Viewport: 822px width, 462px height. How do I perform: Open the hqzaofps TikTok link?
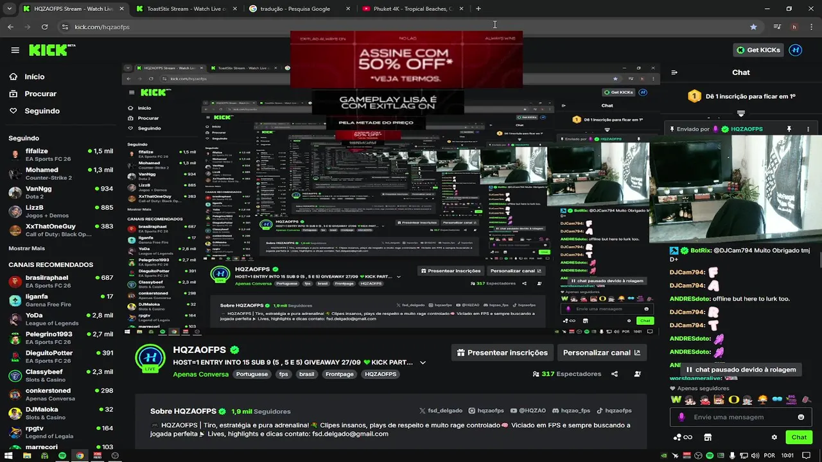coord(614,411)
